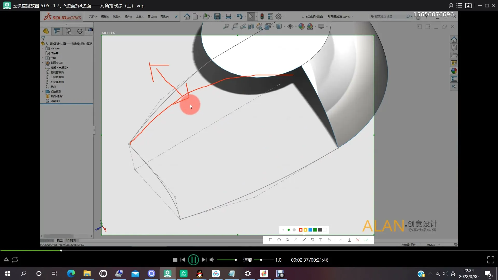Confirm screenshot with green checkmark

[366, 240]
